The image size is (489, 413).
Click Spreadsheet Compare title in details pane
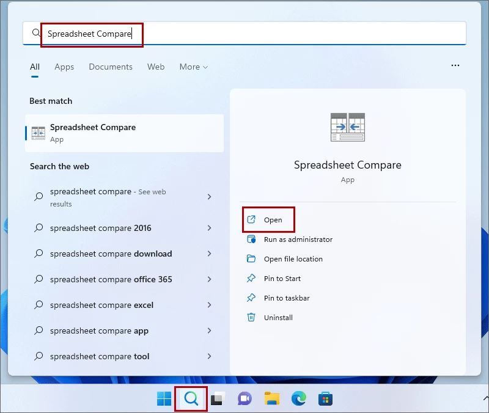click(347, 165)
